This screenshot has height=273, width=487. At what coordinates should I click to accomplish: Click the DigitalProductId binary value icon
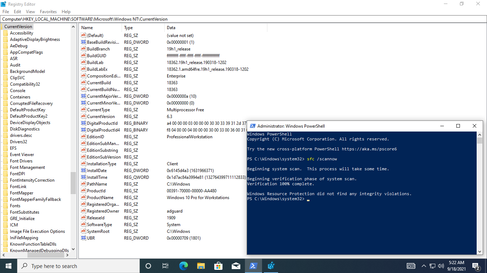point(83,123)
